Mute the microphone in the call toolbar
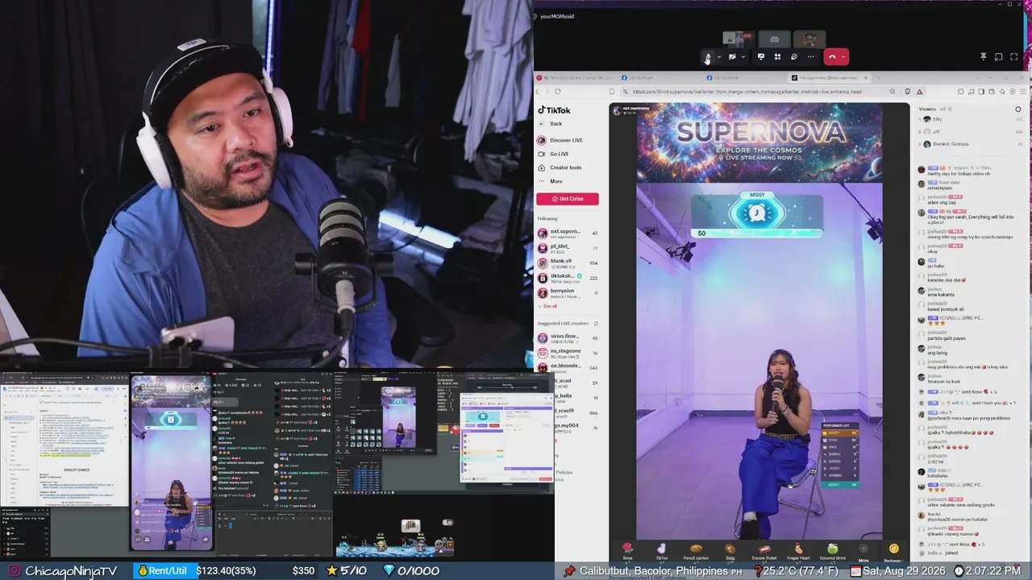Screen dimensions: 1032x580 point(708,57)
